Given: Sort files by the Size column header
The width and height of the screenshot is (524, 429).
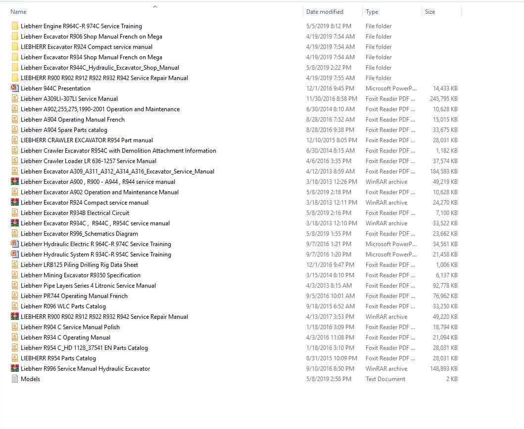Looking at the screenshot, I should (430, 12).
